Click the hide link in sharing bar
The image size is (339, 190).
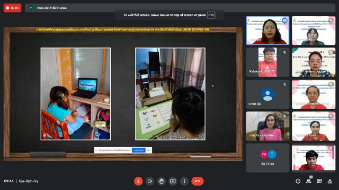coord(149,150)
